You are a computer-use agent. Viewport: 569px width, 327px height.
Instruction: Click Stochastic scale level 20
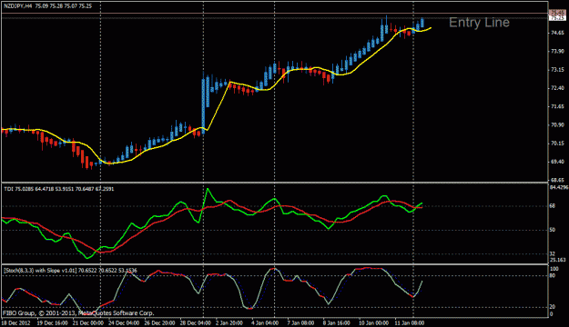[553, 307]
